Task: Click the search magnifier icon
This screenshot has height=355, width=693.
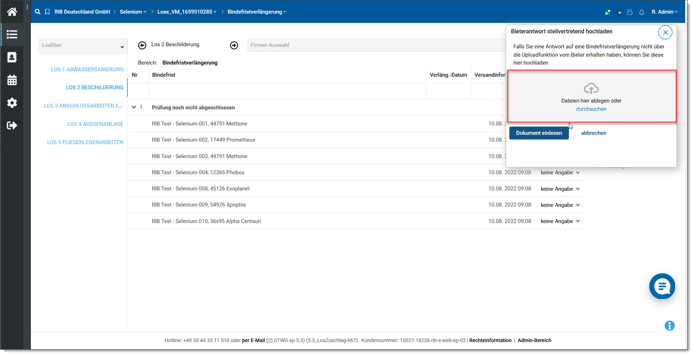Action: [x=38, y=12]
